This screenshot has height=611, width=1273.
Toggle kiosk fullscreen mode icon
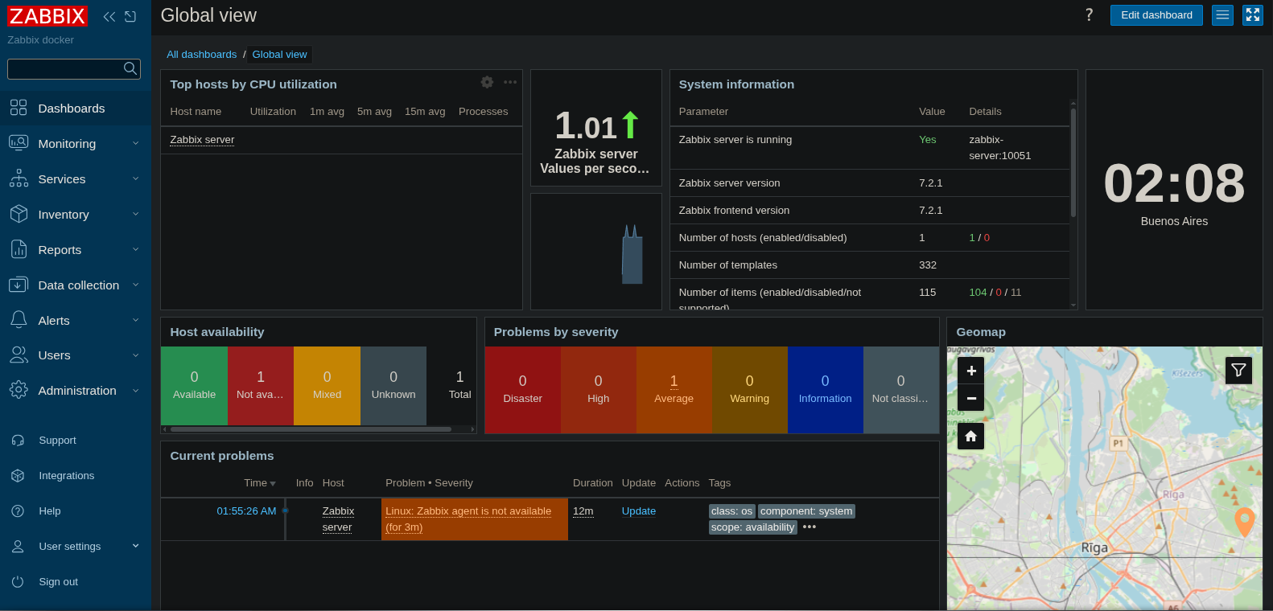click(x=1253, y=15)
